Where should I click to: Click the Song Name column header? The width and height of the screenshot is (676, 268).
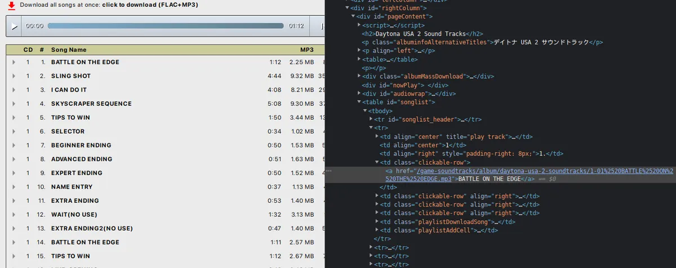[69, 50]
